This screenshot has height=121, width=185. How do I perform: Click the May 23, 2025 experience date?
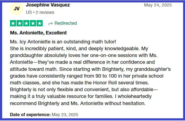[65, 114]
